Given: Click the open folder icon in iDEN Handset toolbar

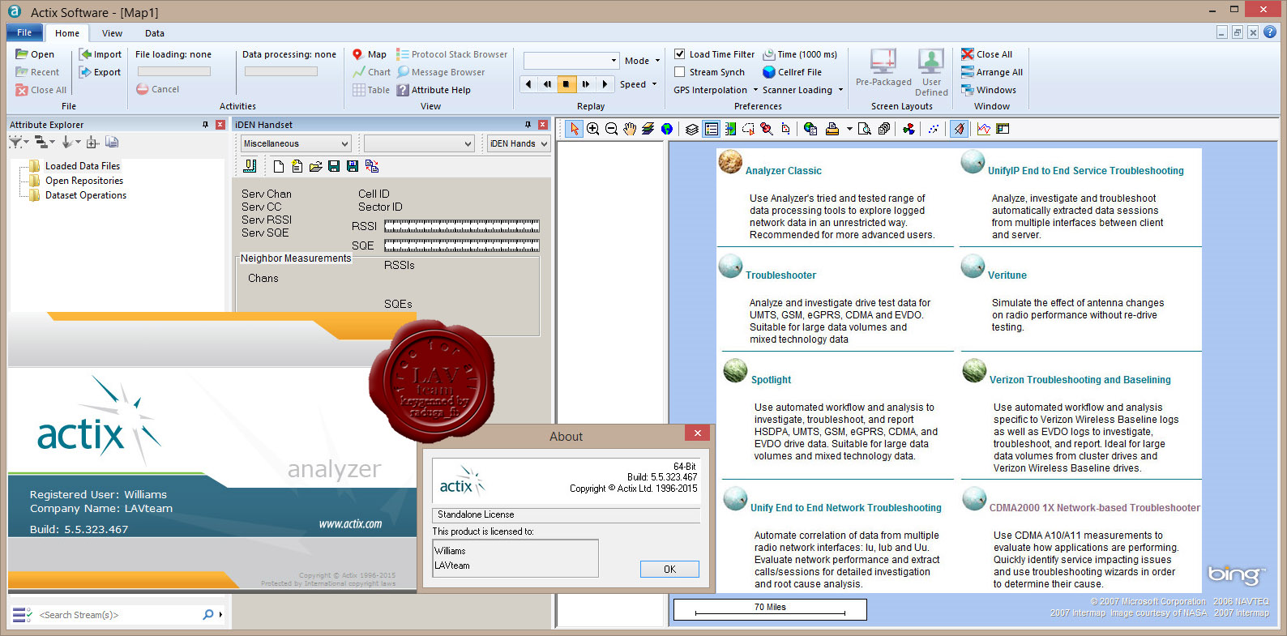Looking at the screenshot, I should [x=315, y=166].
